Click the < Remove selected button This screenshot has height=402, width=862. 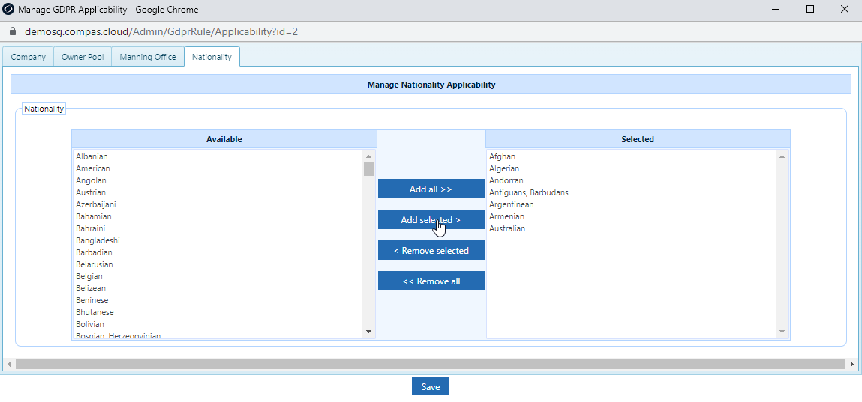point(431,251)
